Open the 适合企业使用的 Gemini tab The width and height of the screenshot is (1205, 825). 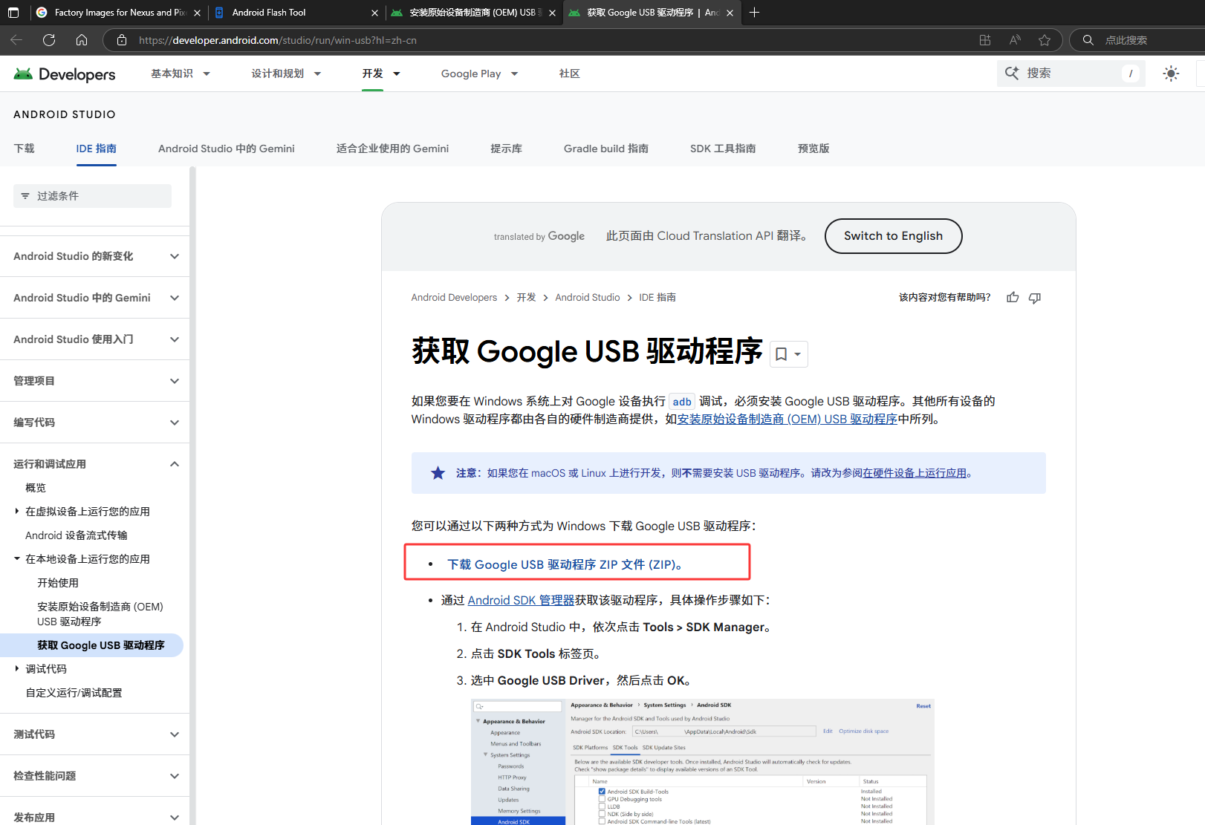tap(392, 149)
